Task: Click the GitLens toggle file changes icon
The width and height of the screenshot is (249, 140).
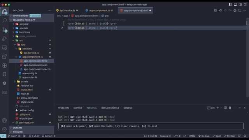Action: 235,10
